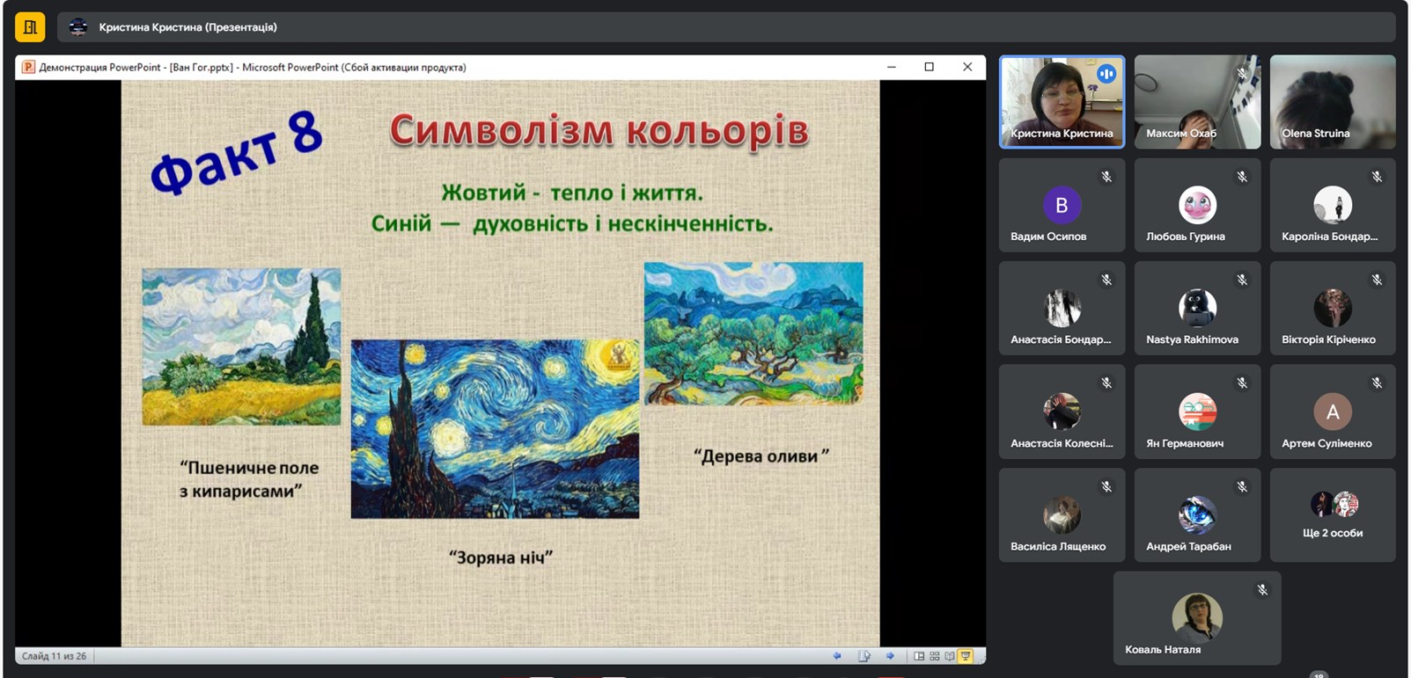Click the 'Слайд 11 из 26' status indicator
The height and width of the screenshot is (678, 1411).
[x=55, y=656]
